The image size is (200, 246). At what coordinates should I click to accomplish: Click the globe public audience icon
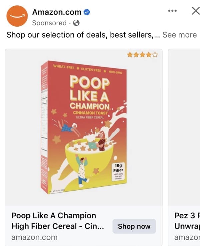[x=76, y=23]
